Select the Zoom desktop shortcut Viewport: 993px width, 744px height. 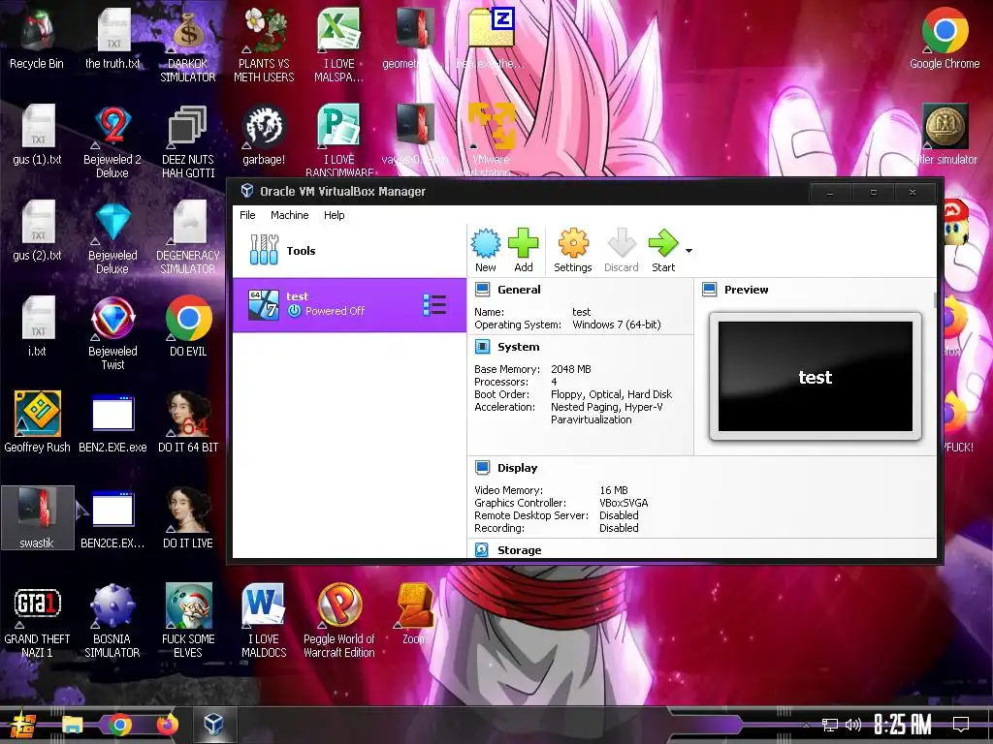click(x=415, y=613)
